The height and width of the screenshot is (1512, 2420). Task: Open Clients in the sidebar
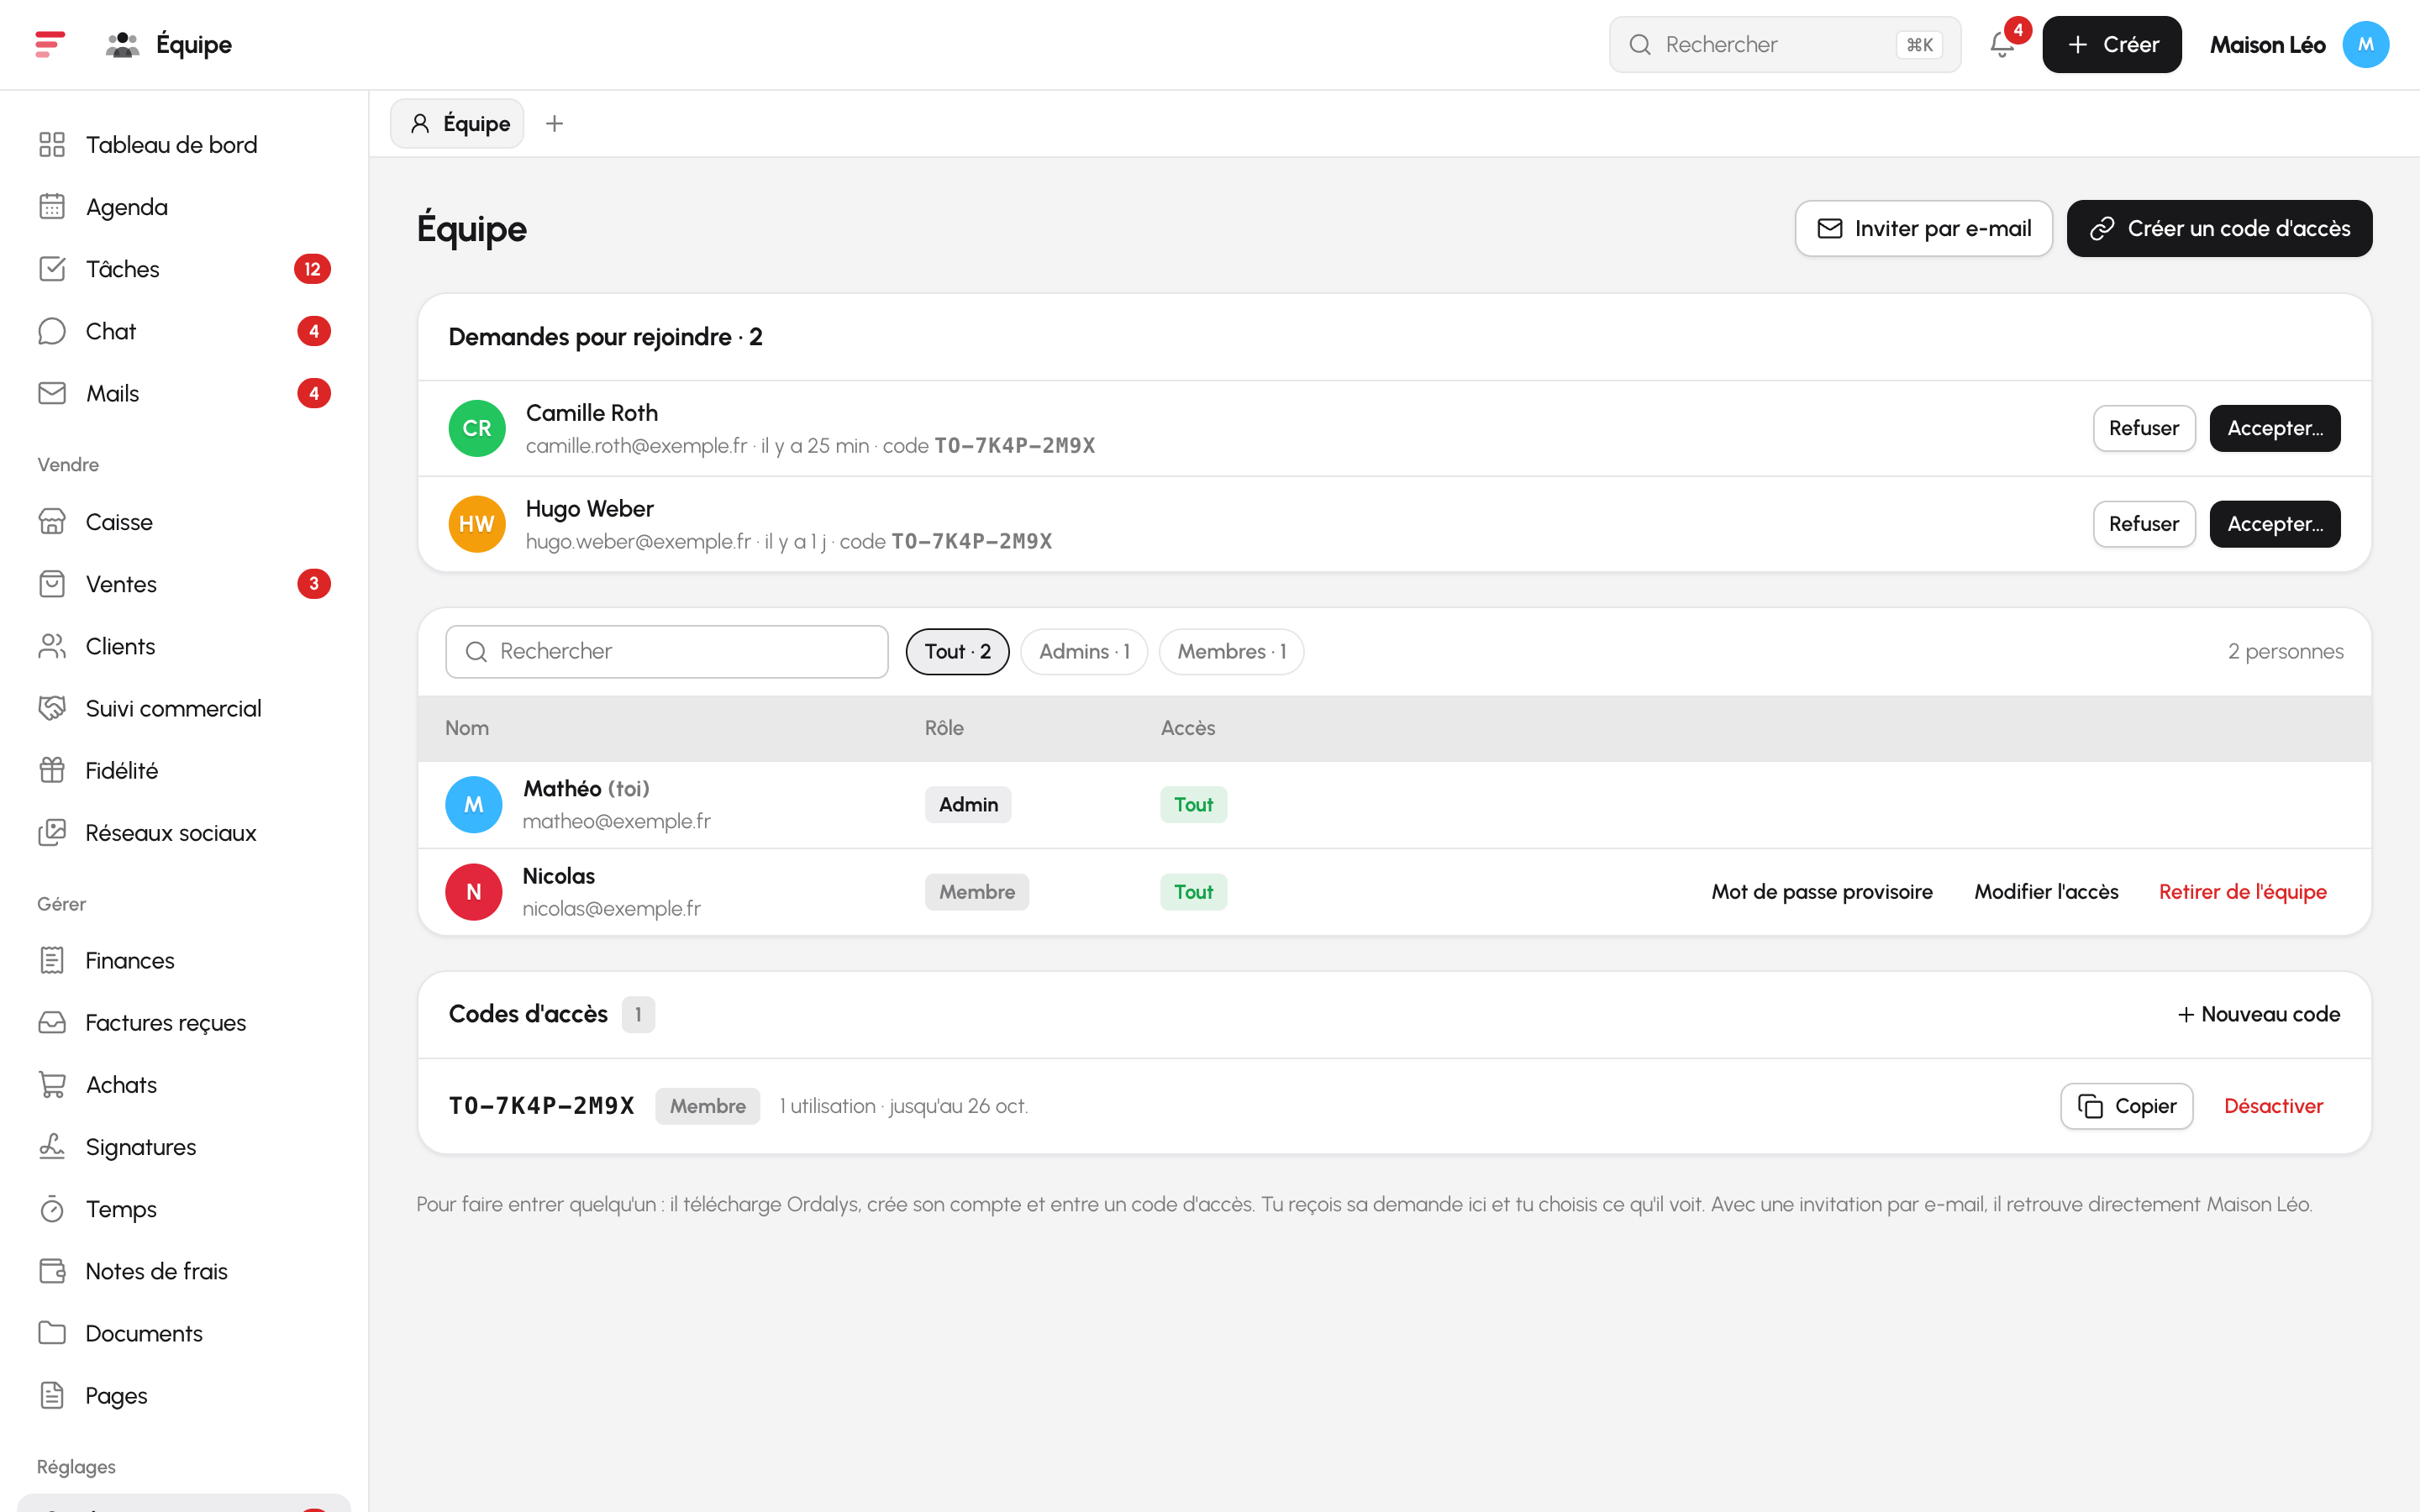pos(184,646)
